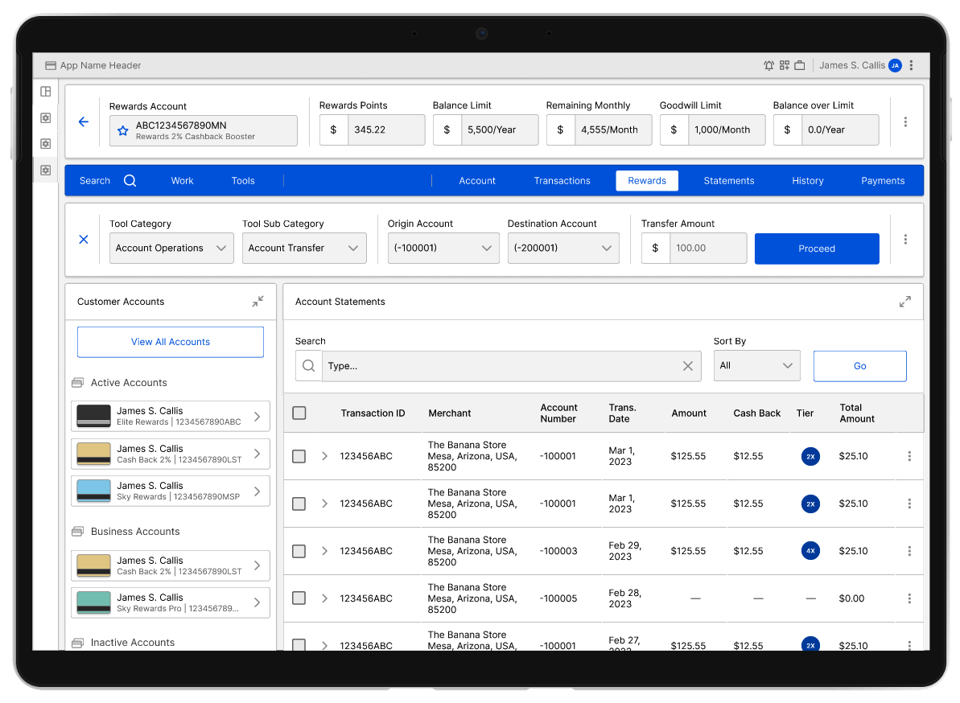Open the QR code icon in header
The height and width of the screenshot is (703, 960).
click(785, 66)
